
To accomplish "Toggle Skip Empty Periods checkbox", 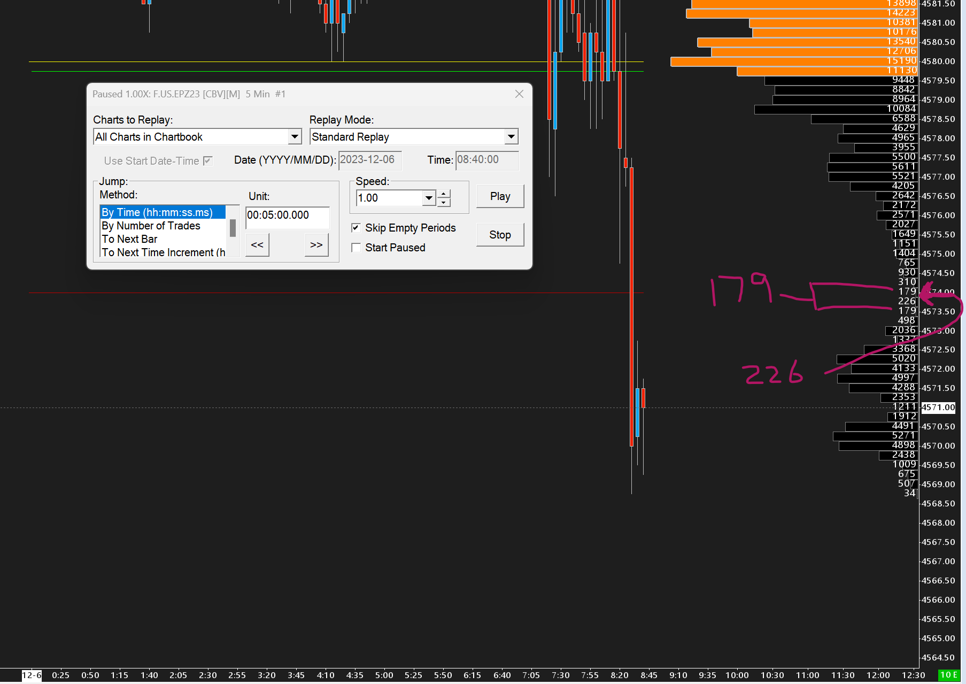I will click(356, 228).
